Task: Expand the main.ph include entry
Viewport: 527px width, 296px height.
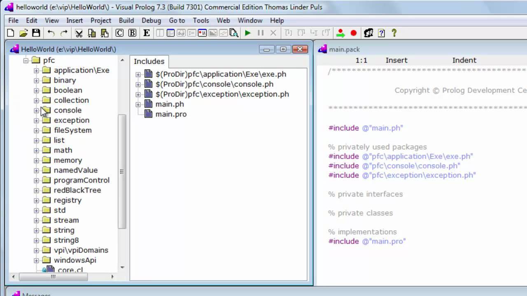Action: click(138, 104)
